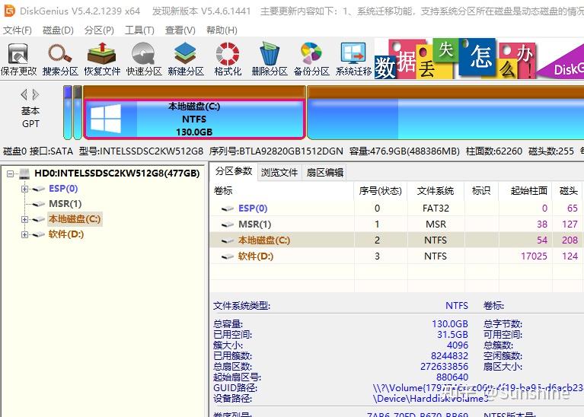Viewport: 584px width, 417px height.
Task: Select 本地磁盘(C:) row in partition table
Action: (x=397, y=240)
